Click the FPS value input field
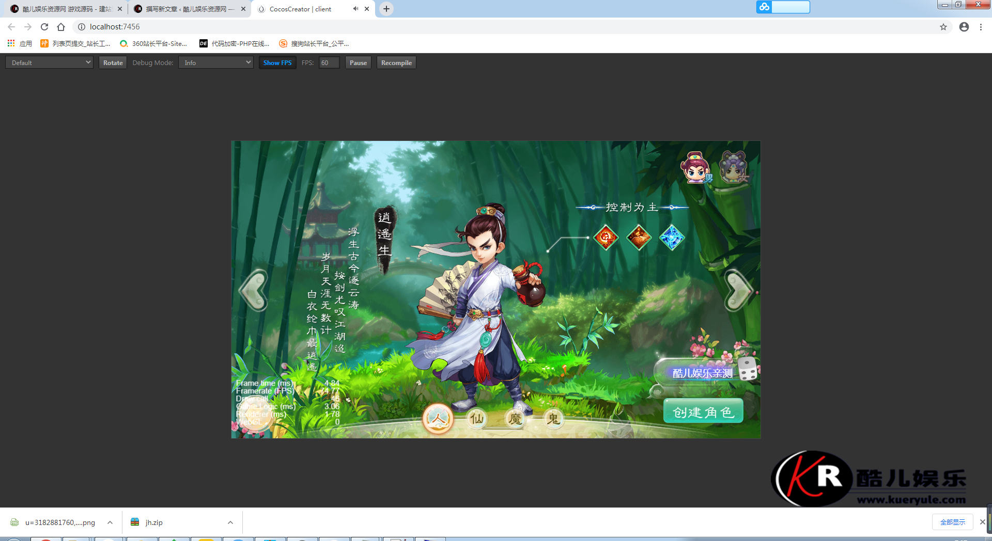The width and height of the screenshot is (992, 541). point(329,62)
